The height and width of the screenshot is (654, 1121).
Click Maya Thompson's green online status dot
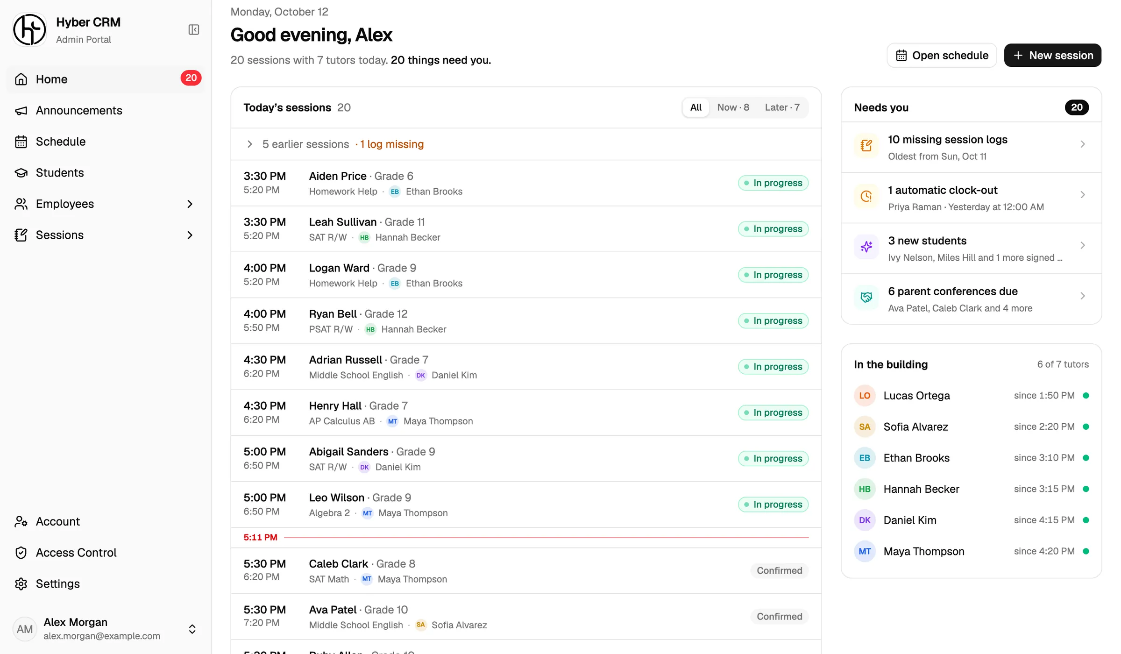[1086, 551]
